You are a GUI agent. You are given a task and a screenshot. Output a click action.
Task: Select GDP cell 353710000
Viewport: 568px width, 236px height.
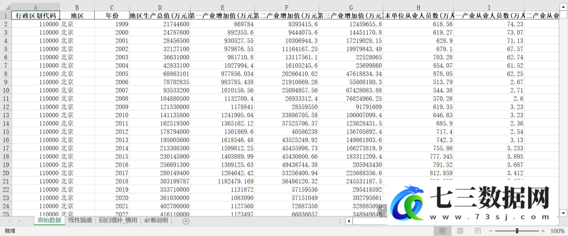pyautogui.click(x=160, y=190)
